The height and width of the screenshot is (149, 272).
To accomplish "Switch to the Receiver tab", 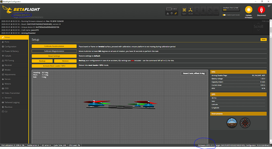I will (14, 65).
